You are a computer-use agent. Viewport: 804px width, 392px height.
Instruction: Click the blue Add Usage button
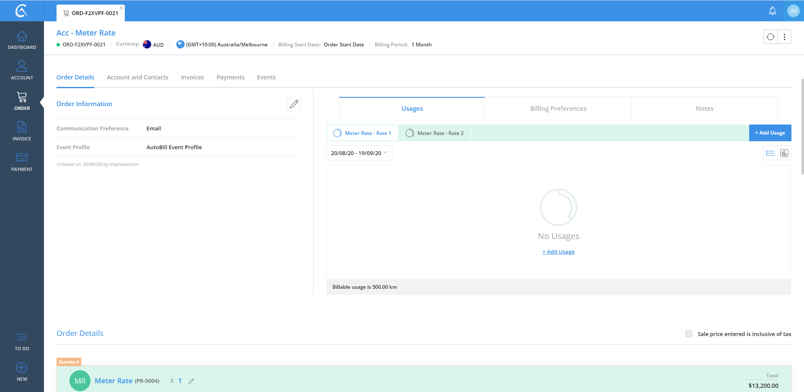tap(770, 133)
